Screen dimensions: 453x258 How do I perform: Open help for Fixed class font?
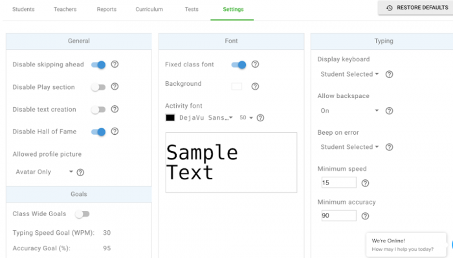(255, 64)
